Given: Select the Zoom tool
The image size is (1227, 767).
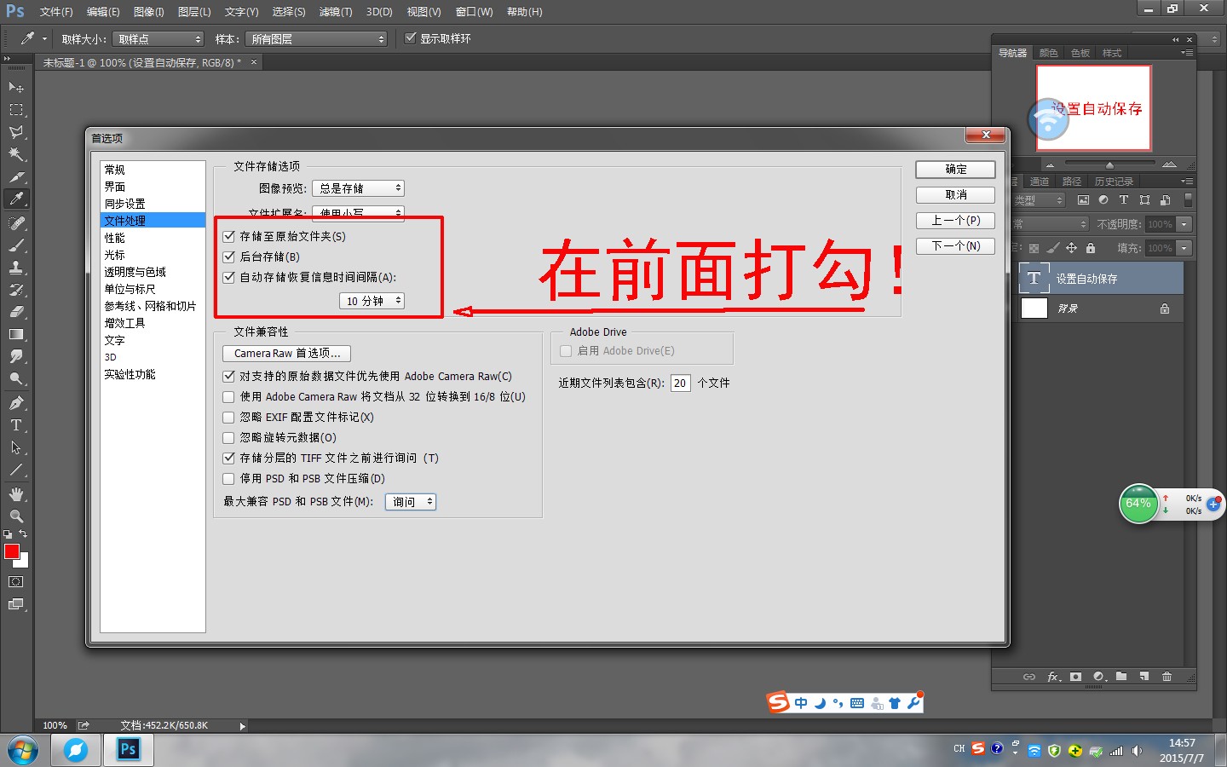Looking at the screenshot, I should [x=15, y=516].
